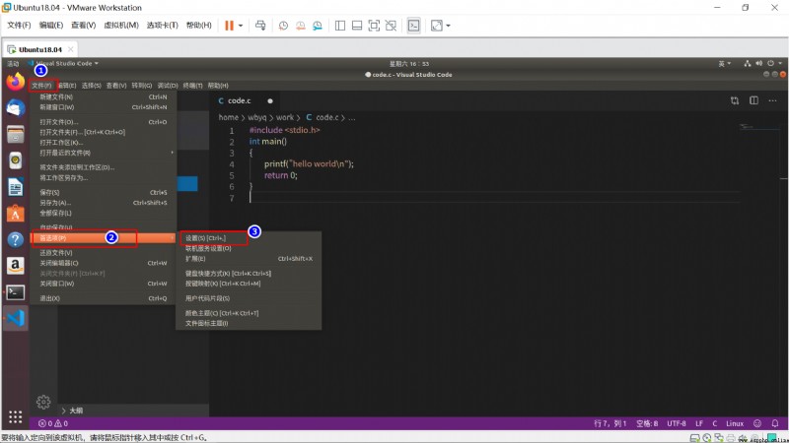The height and width of the screenshot is (443, 789).
Task: Open notifications bell in status bar
Action: [775, 423]
